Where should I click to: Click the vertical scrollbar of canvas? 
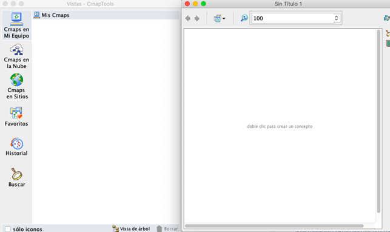coord(378,121)
